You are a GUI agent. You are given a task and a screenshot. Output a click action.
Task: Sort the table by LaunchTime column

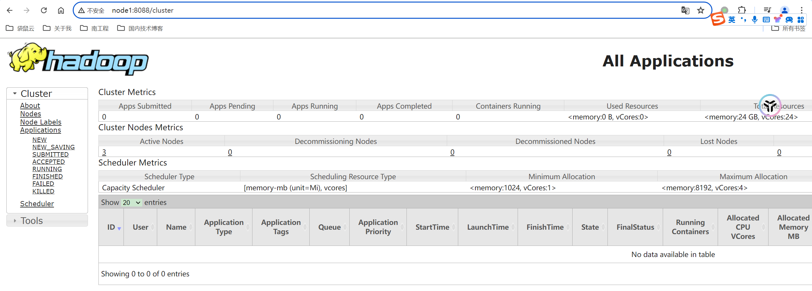[488, 227]
